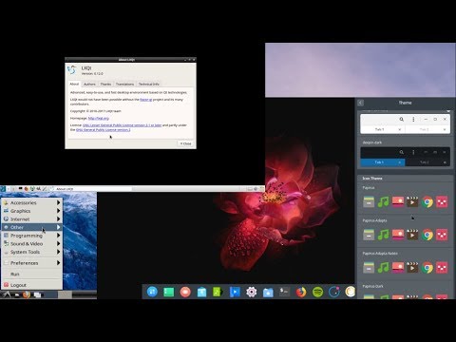The height and width of the screenshot is (342, 456).
Task: Go back using Theme panel back arrow
Action: point(360,103)
